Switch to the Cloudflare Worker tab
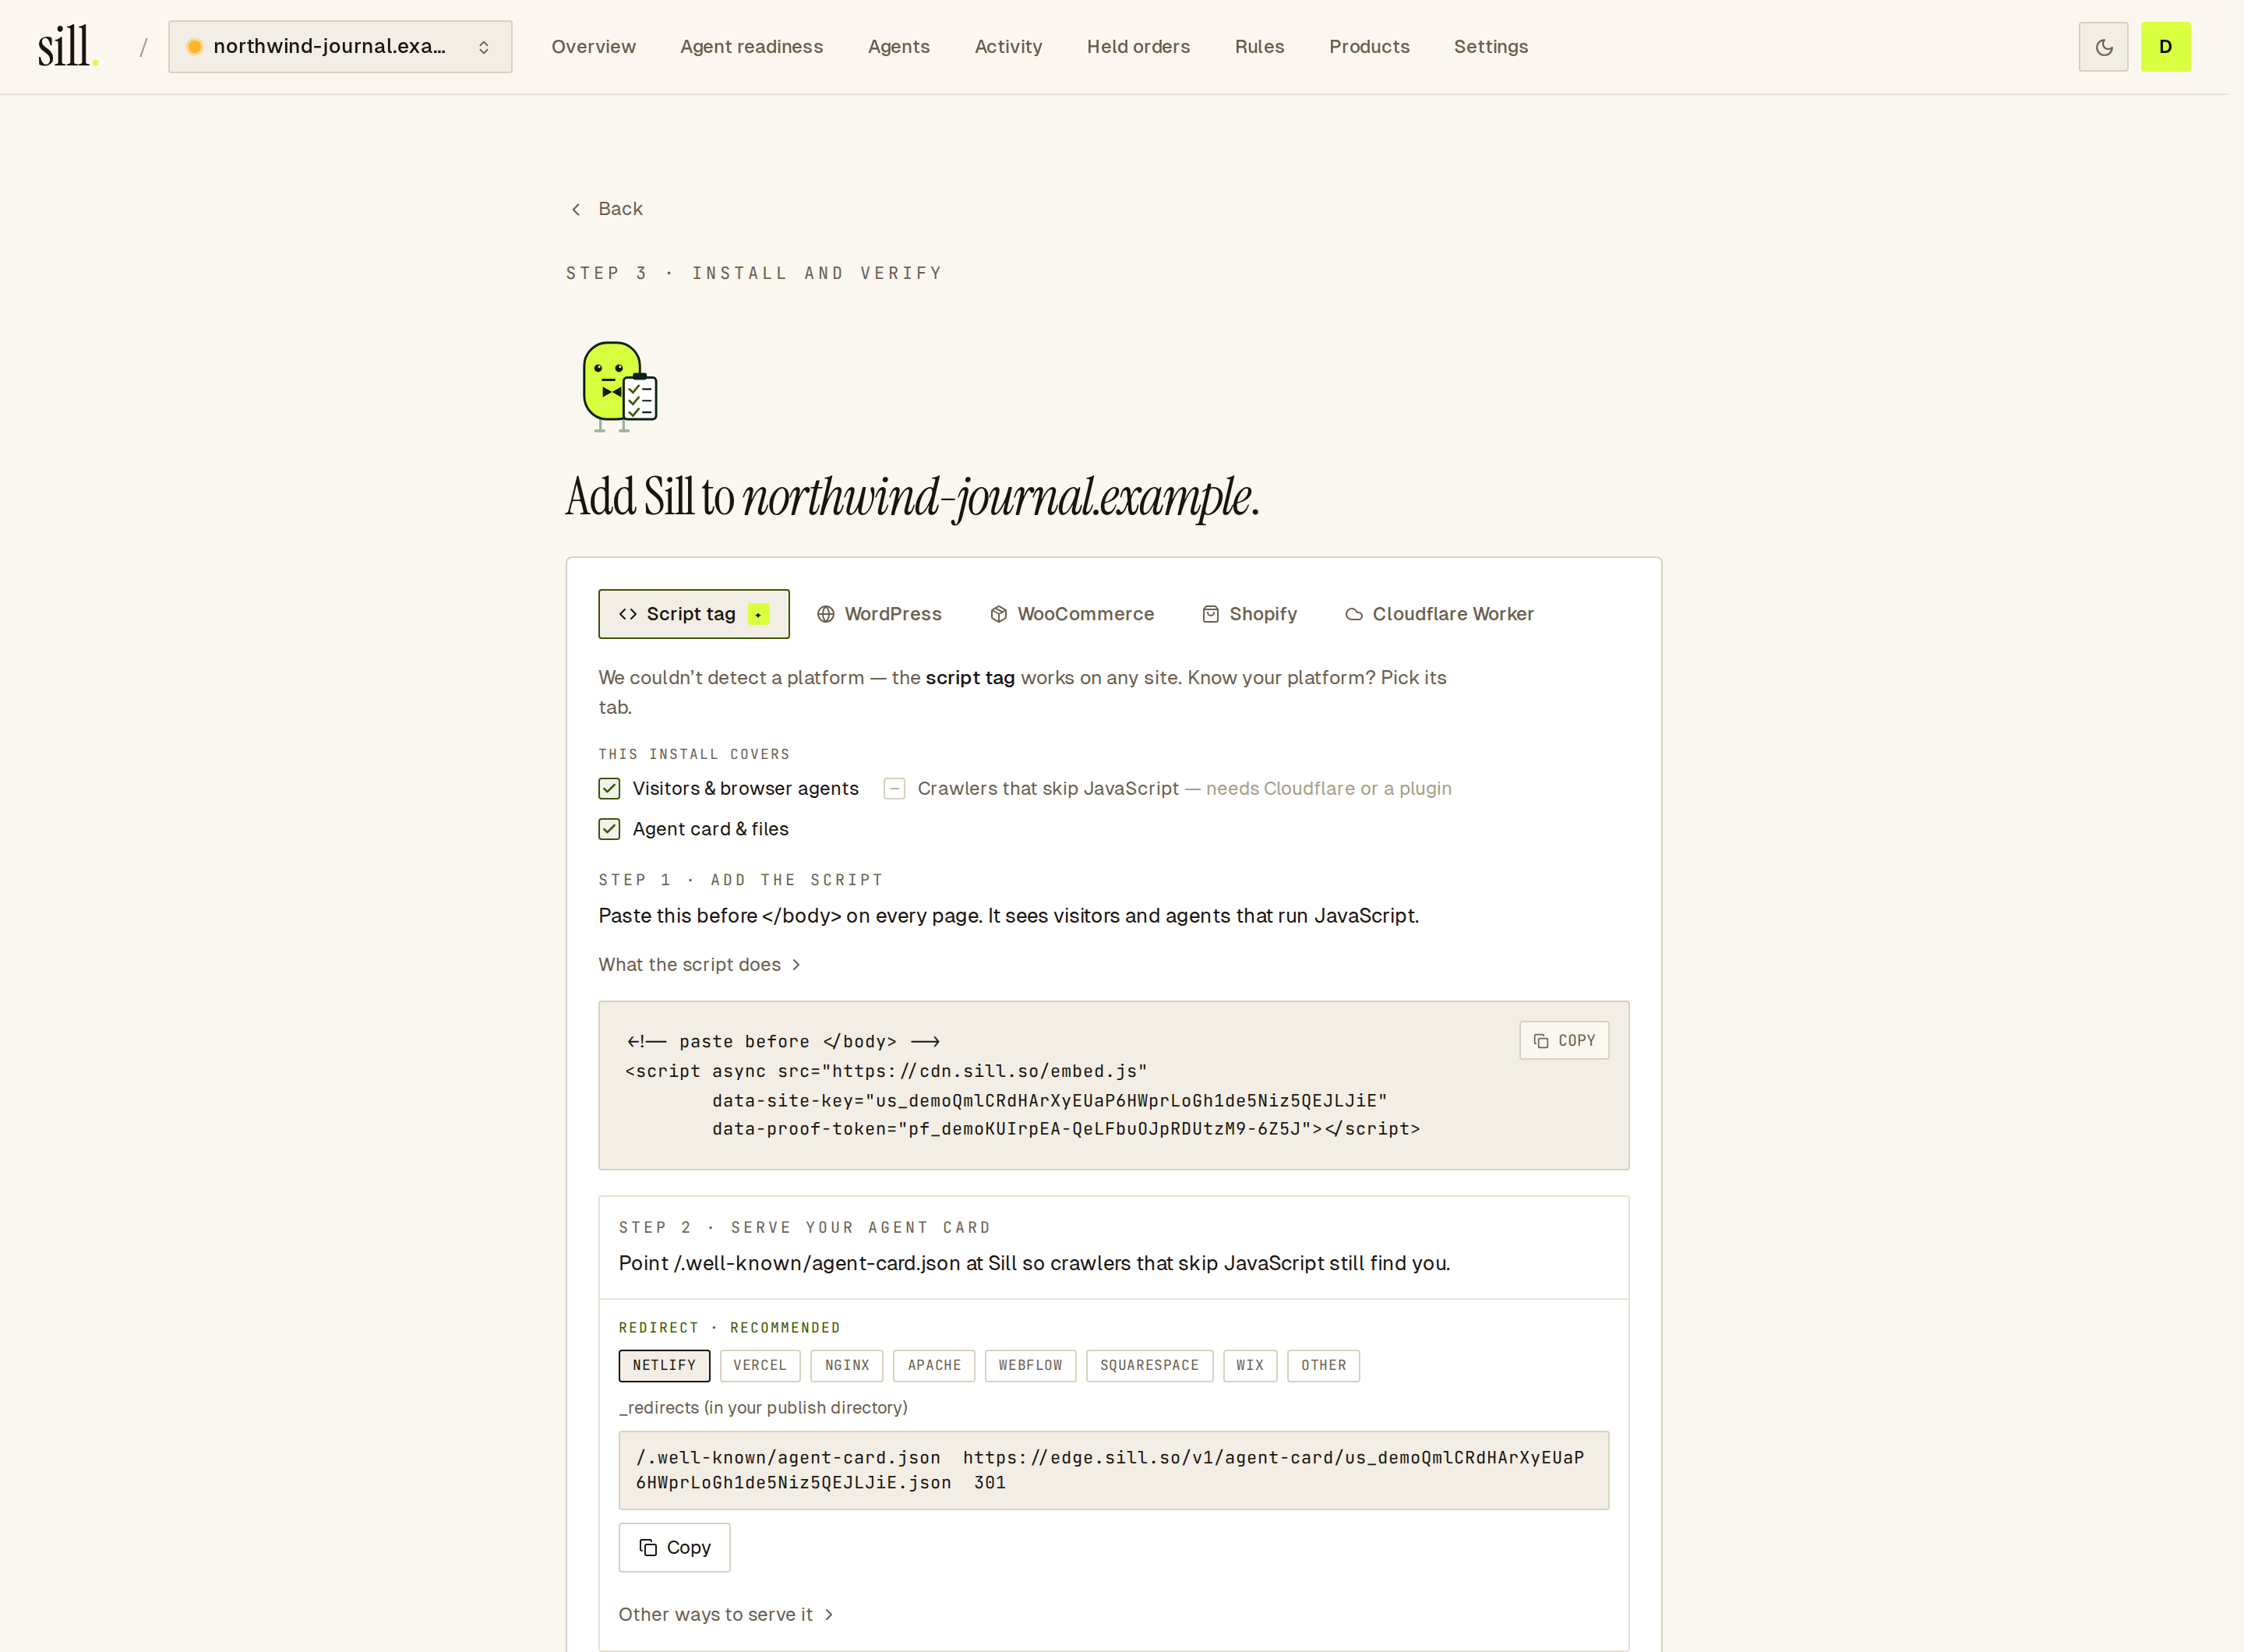The image size is (2244, 1652). pyautogui.click(x=1439, y=614)
